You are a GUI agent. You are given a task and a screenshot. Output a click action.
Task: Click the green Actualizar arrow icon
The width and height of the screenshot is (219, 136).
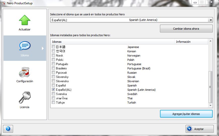point(25,20)
